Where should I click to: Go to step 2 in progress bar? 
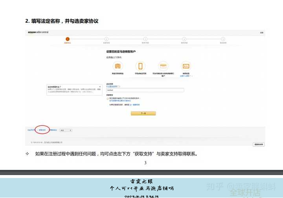coord(106,39)
